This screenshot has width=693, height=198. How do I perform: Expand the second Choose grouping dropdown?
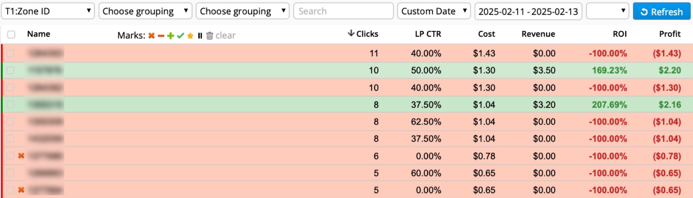[x=243, y=11]
